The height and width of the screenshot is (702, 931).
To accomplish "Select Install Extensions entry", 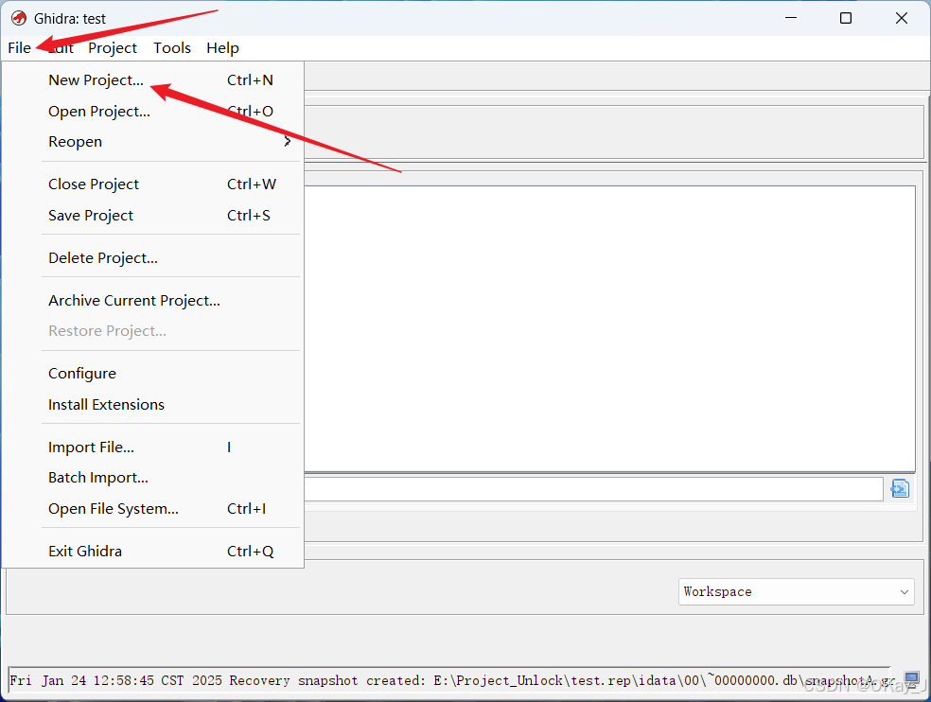I will click(153, 404).
